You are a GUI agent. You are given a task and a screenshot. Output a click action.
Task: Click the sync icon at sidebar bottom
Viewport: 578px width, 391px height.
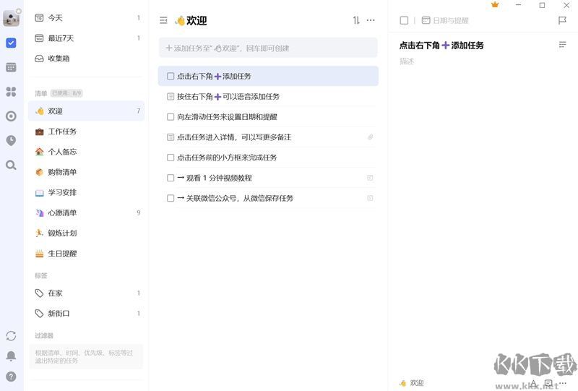coord(11,336)
